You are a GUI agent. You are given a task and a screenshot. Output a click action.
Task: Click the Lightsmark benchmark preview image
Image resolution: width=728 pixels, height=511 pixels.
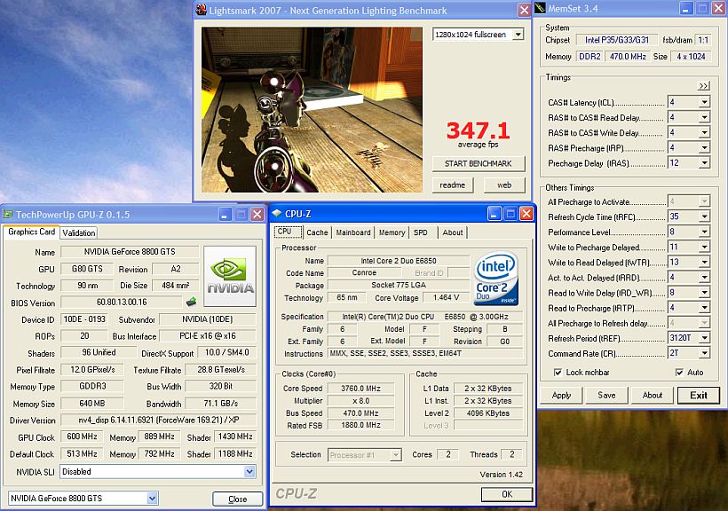[312, 109]
